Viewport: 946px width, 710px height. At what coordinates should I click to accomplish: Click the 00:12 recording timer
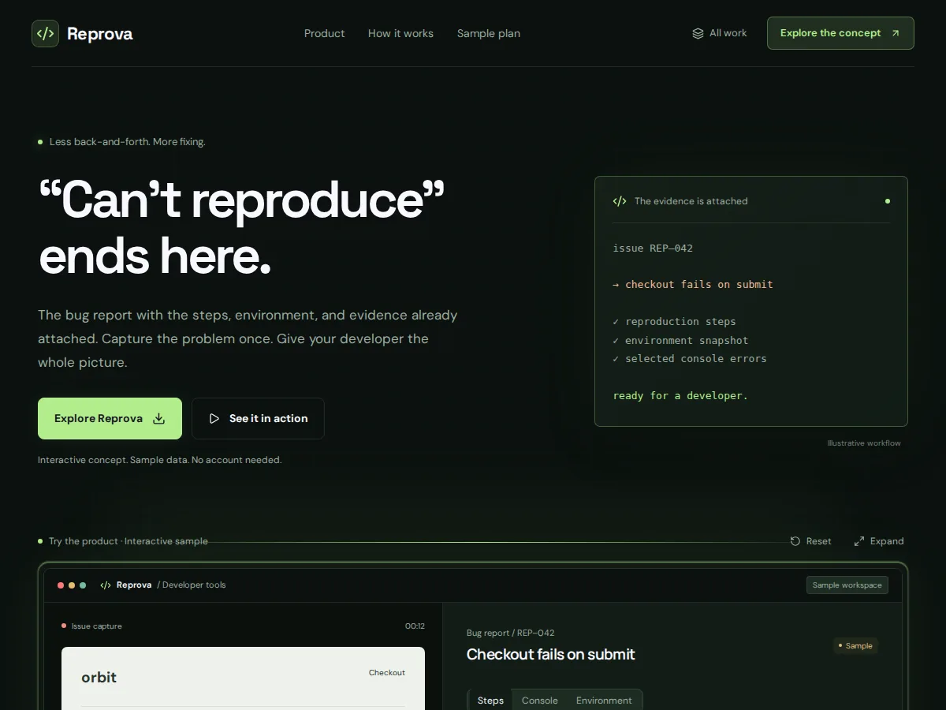[415, 626]
